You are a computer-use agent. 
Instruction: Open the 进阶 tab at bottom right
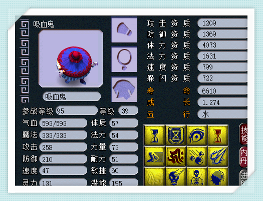pyautogui.click(x=244, y=177)
